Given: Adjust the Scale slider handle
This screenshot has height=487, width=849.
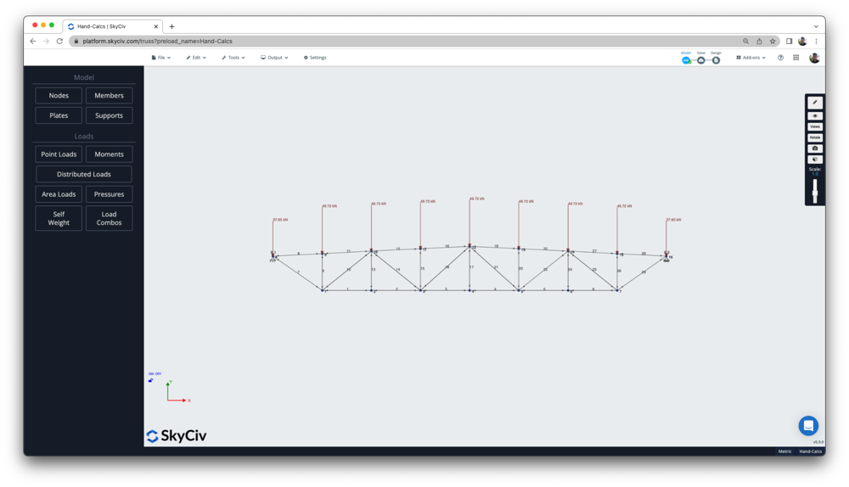Looking at the screenshot, I should coord(815,194).
